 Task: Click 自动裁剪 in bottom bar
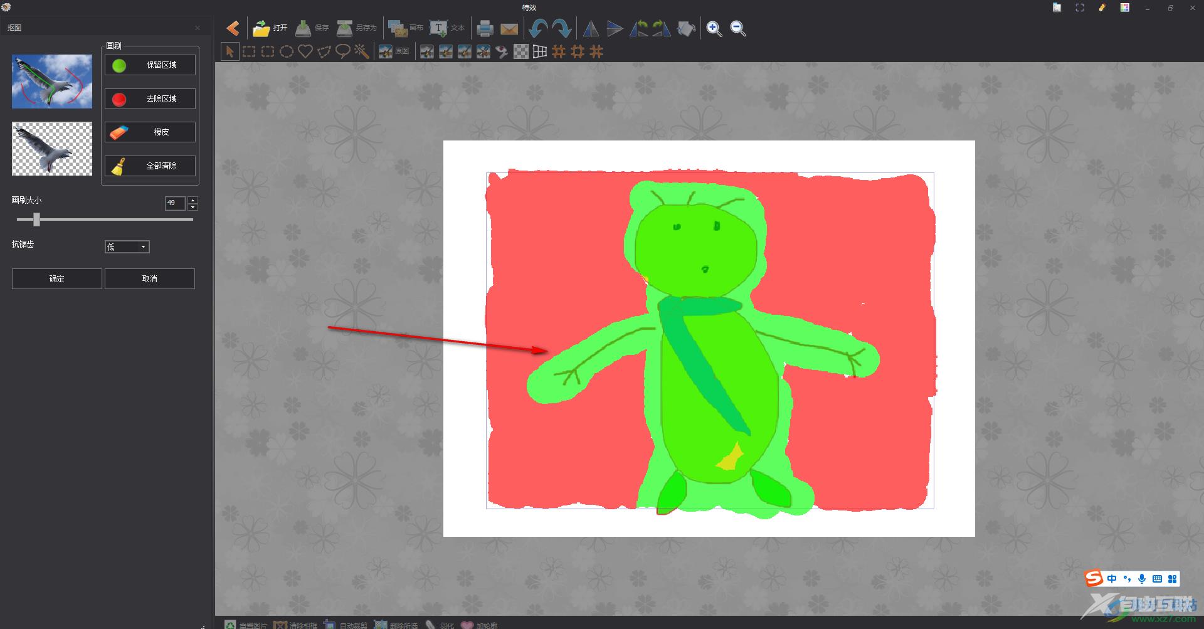tap(346, 625)
